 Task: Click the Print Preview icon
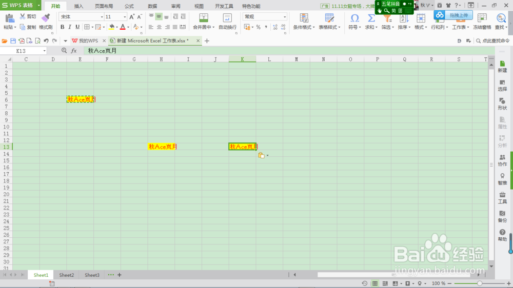(x=37, y=41)
